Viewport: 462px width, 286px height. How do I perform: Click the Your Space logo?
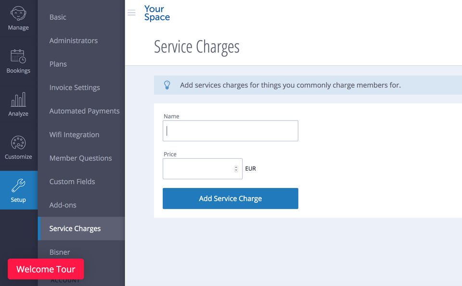click(157, 13)
